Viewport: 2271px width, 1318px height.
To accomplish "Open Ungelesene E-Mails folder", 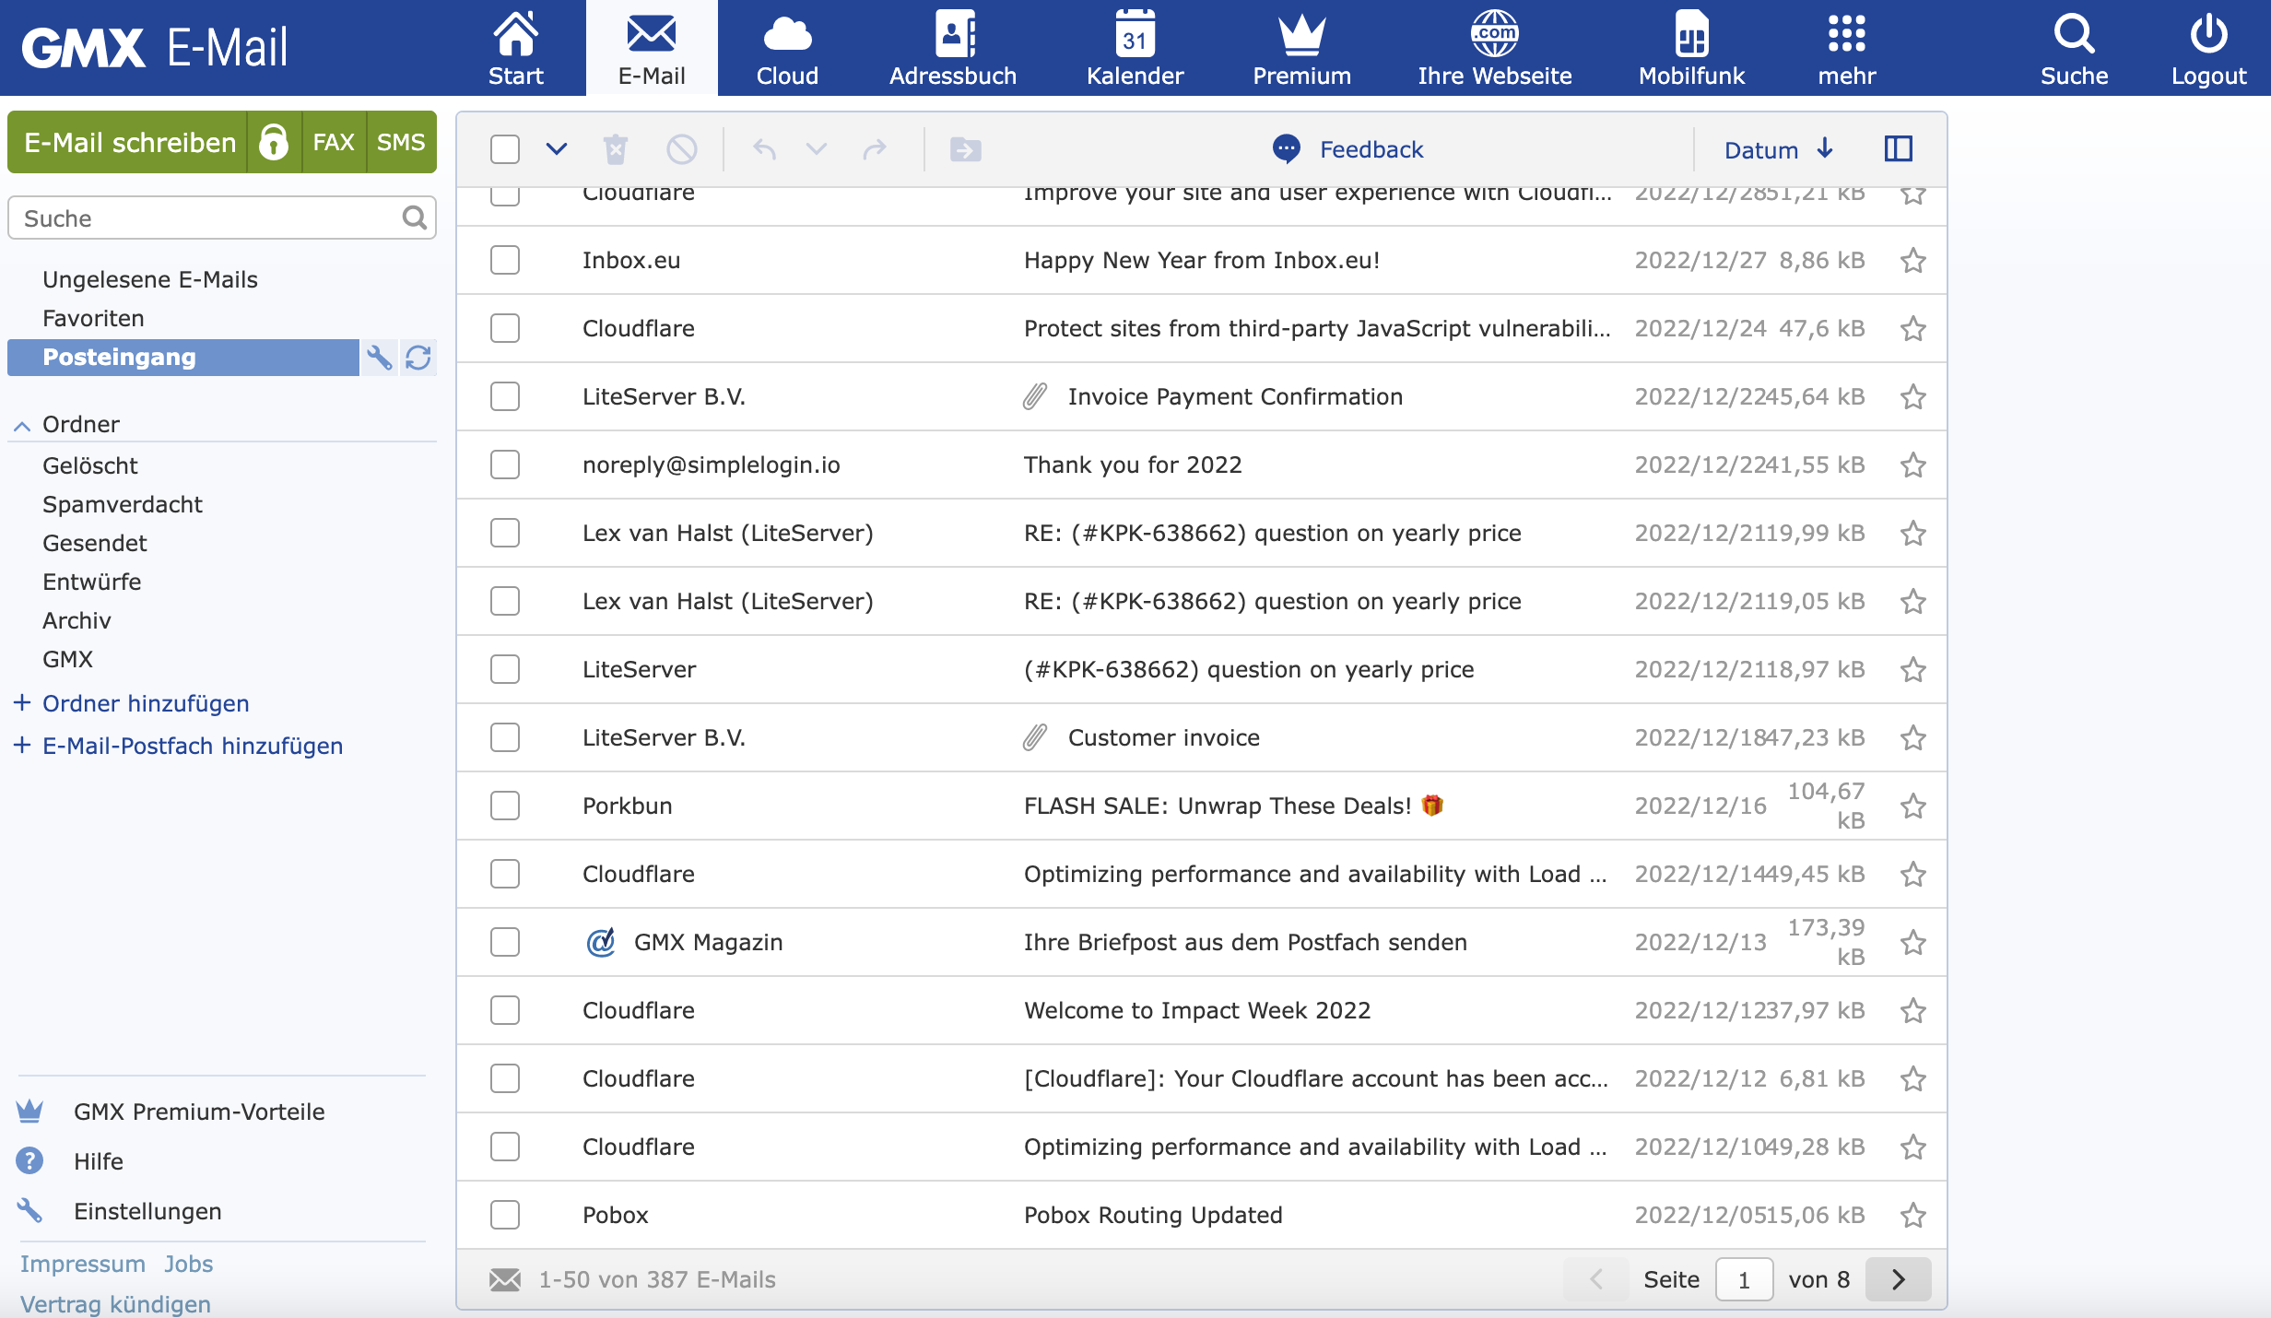I will (150, 279).
